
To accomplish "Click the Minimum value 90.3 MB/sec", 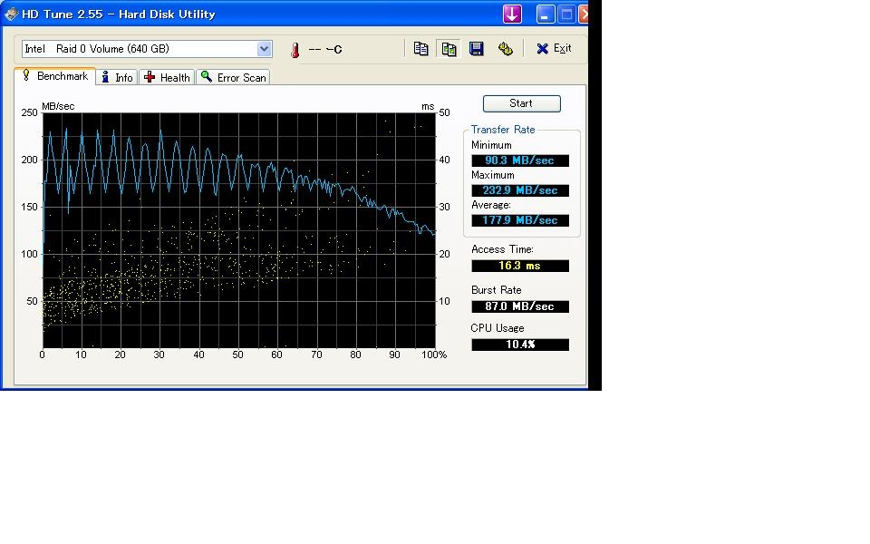I will coord(520,160).
